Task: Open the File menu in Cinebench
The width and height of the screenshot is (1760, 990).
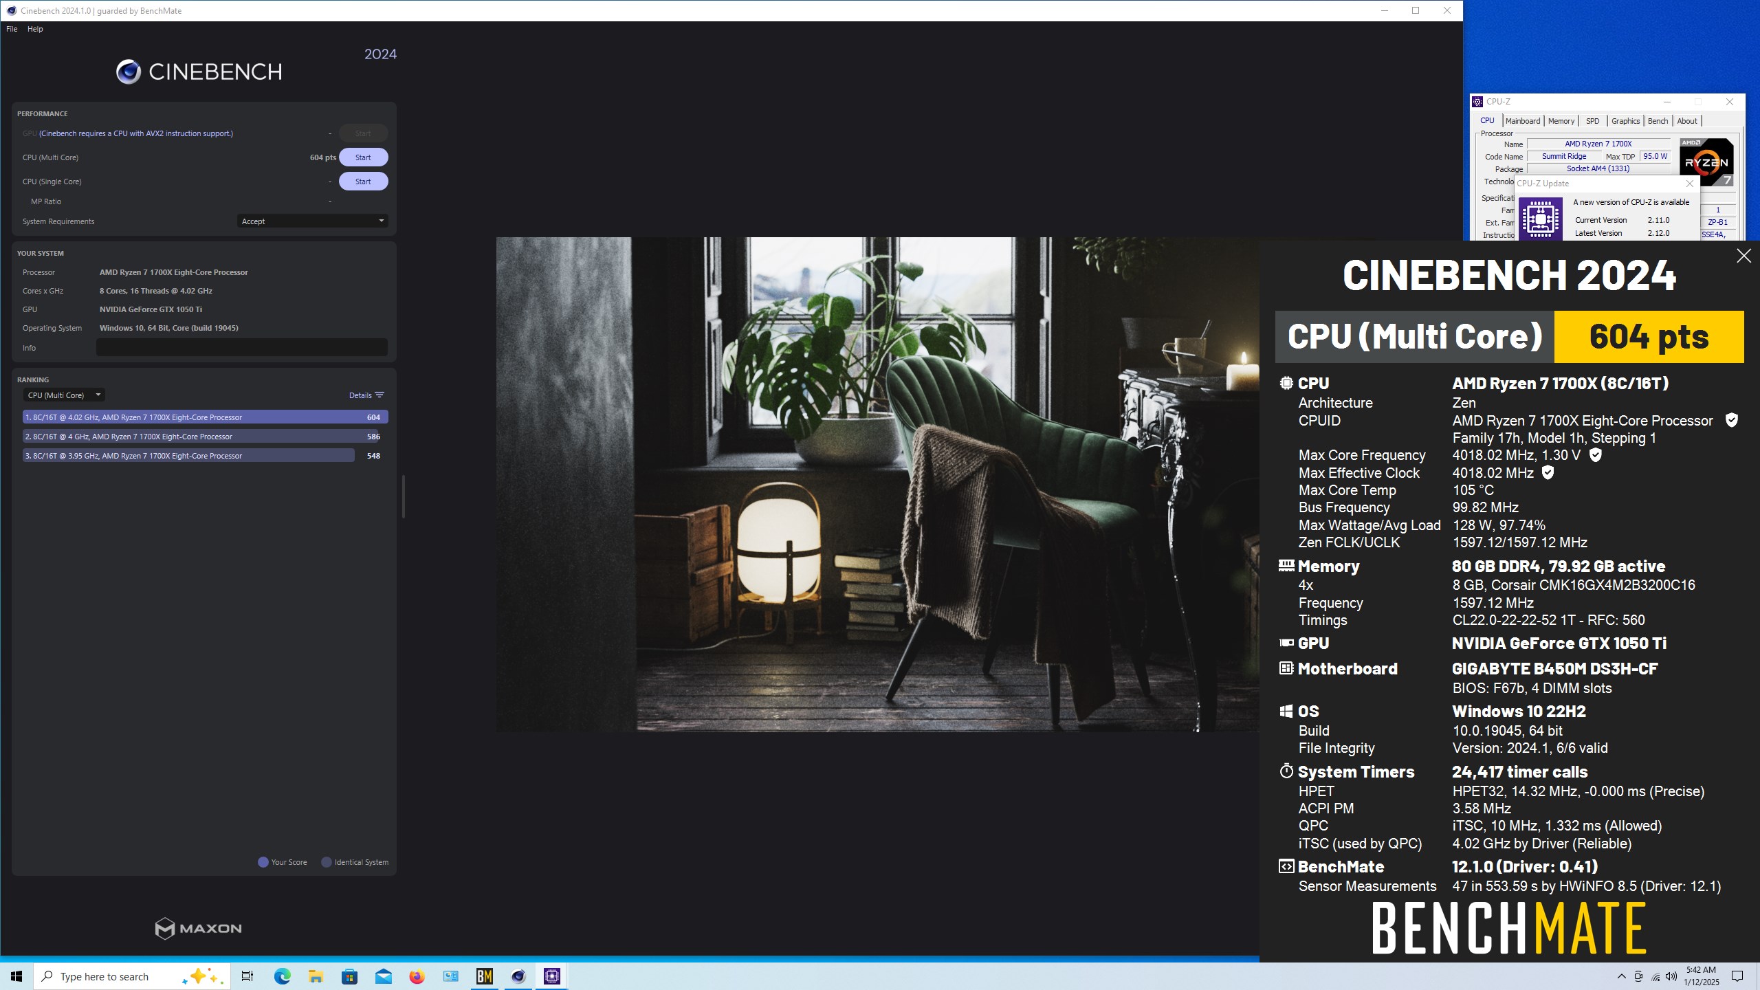Action: pyautogui.click(x=12, y=29)
